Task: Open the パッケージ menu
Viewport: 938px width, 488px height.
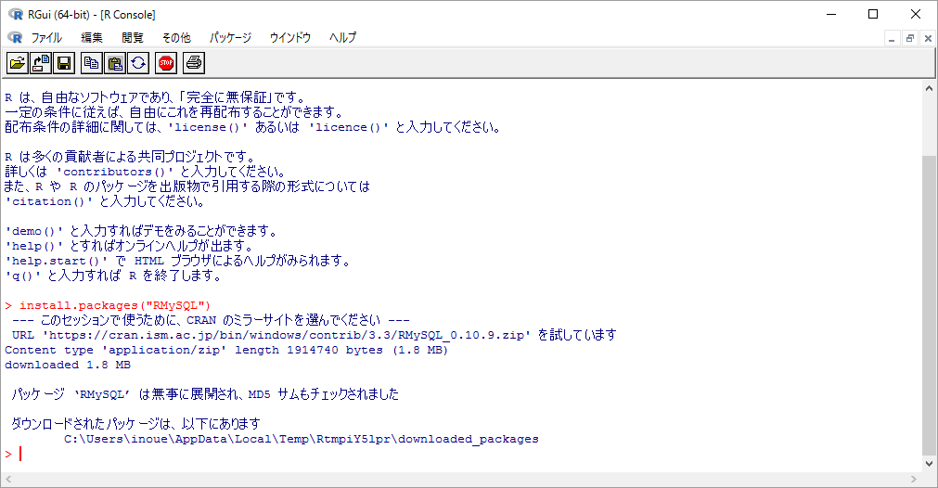Action: pyautogui.click(x=230, y=38)
